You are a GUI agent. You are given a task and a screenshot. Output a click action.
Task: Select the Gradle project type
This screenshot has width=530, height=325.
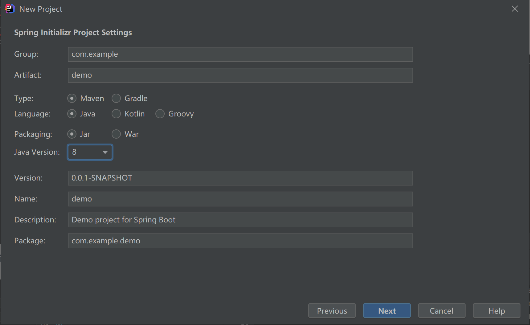click(x=116, y=98)
